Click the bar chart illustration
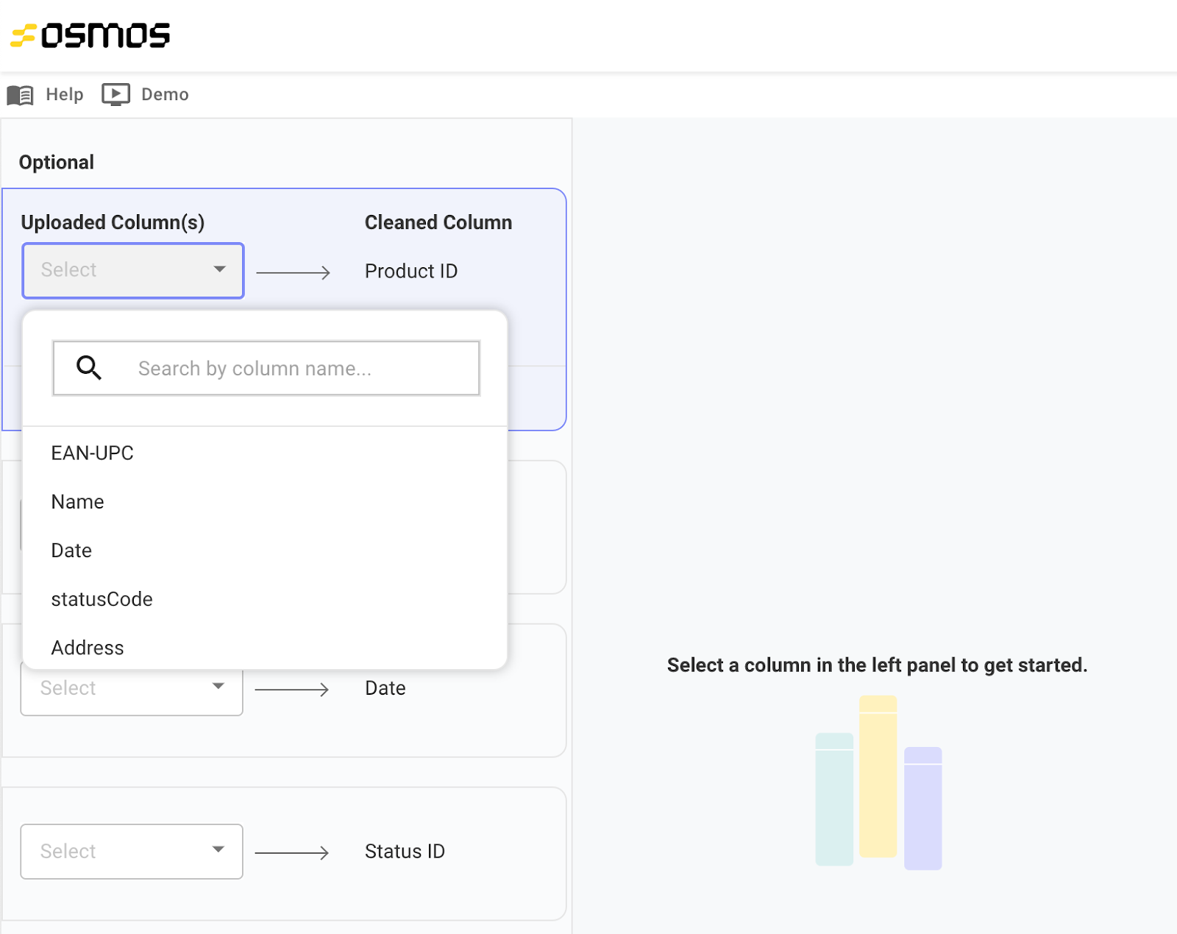Image resolution: width=1177 pixels, height=934 pixels. click(878, 782)
